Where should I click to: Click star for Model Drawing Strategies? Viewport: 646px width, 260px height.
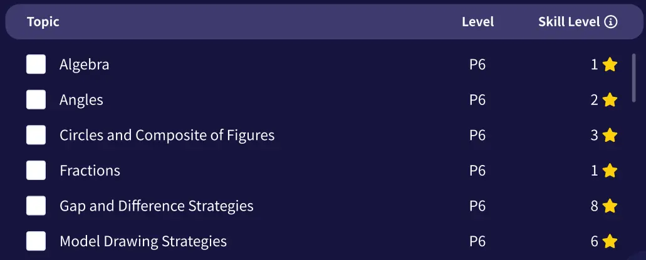tap(610, 241)
